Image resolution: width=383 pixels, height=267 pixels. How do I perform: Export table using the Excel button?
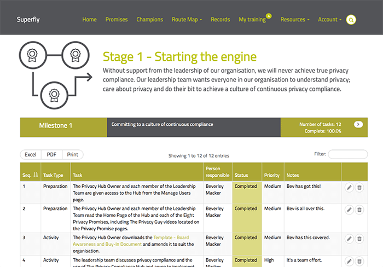tap(30, 155)
